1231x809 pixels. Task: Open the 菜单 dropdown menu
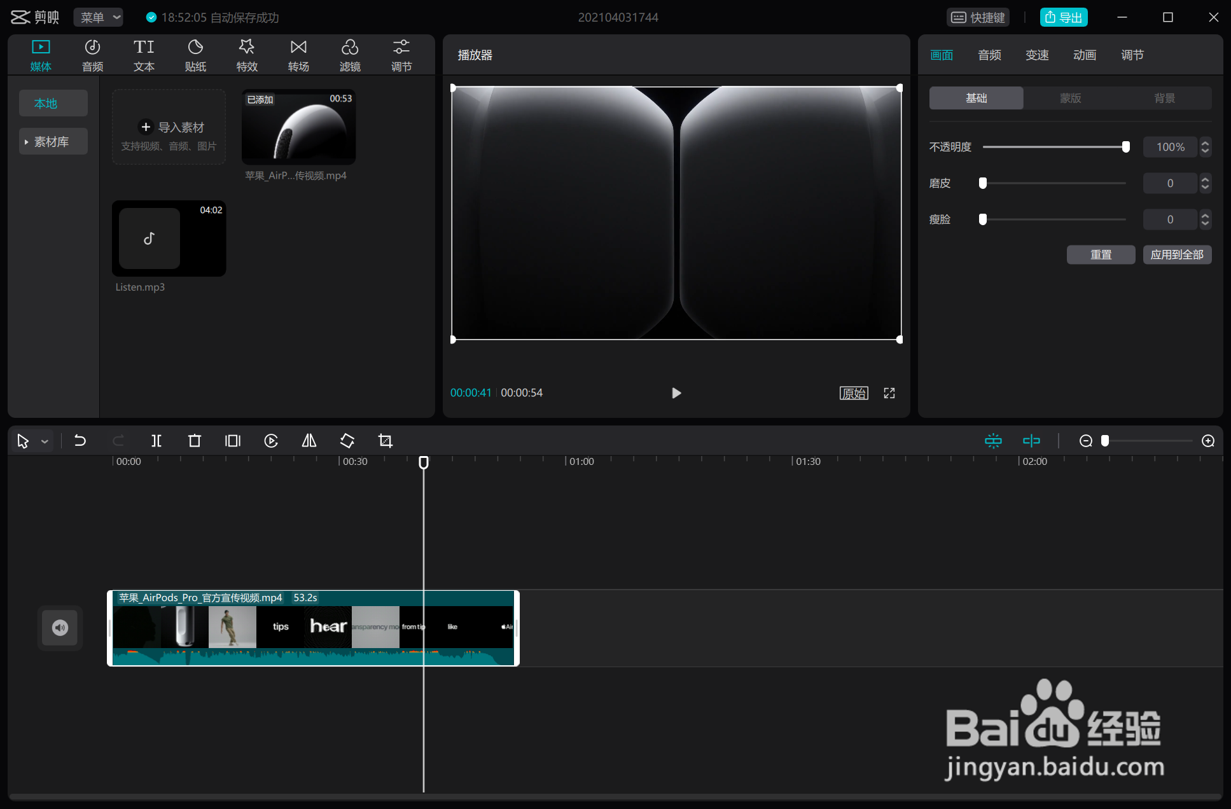(99, 17)
